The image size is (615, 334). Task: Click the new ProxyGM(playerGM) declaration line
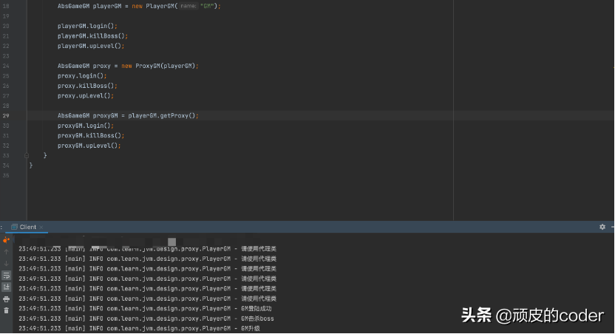click(128, 66)
